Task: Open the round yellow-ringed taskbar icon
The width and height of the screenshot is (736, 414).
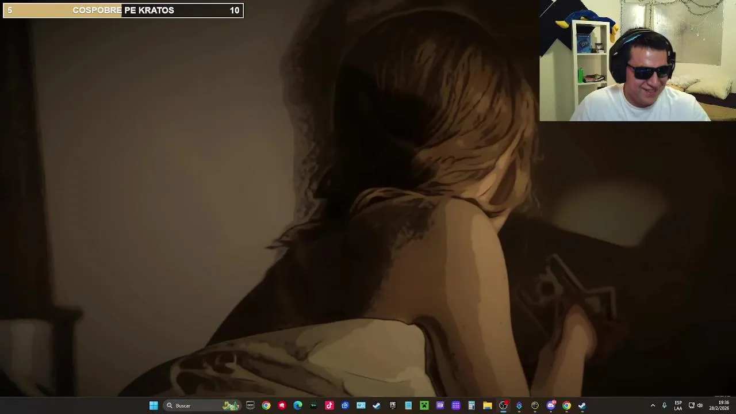Action: pyautogui.click(x=535, y=405)
